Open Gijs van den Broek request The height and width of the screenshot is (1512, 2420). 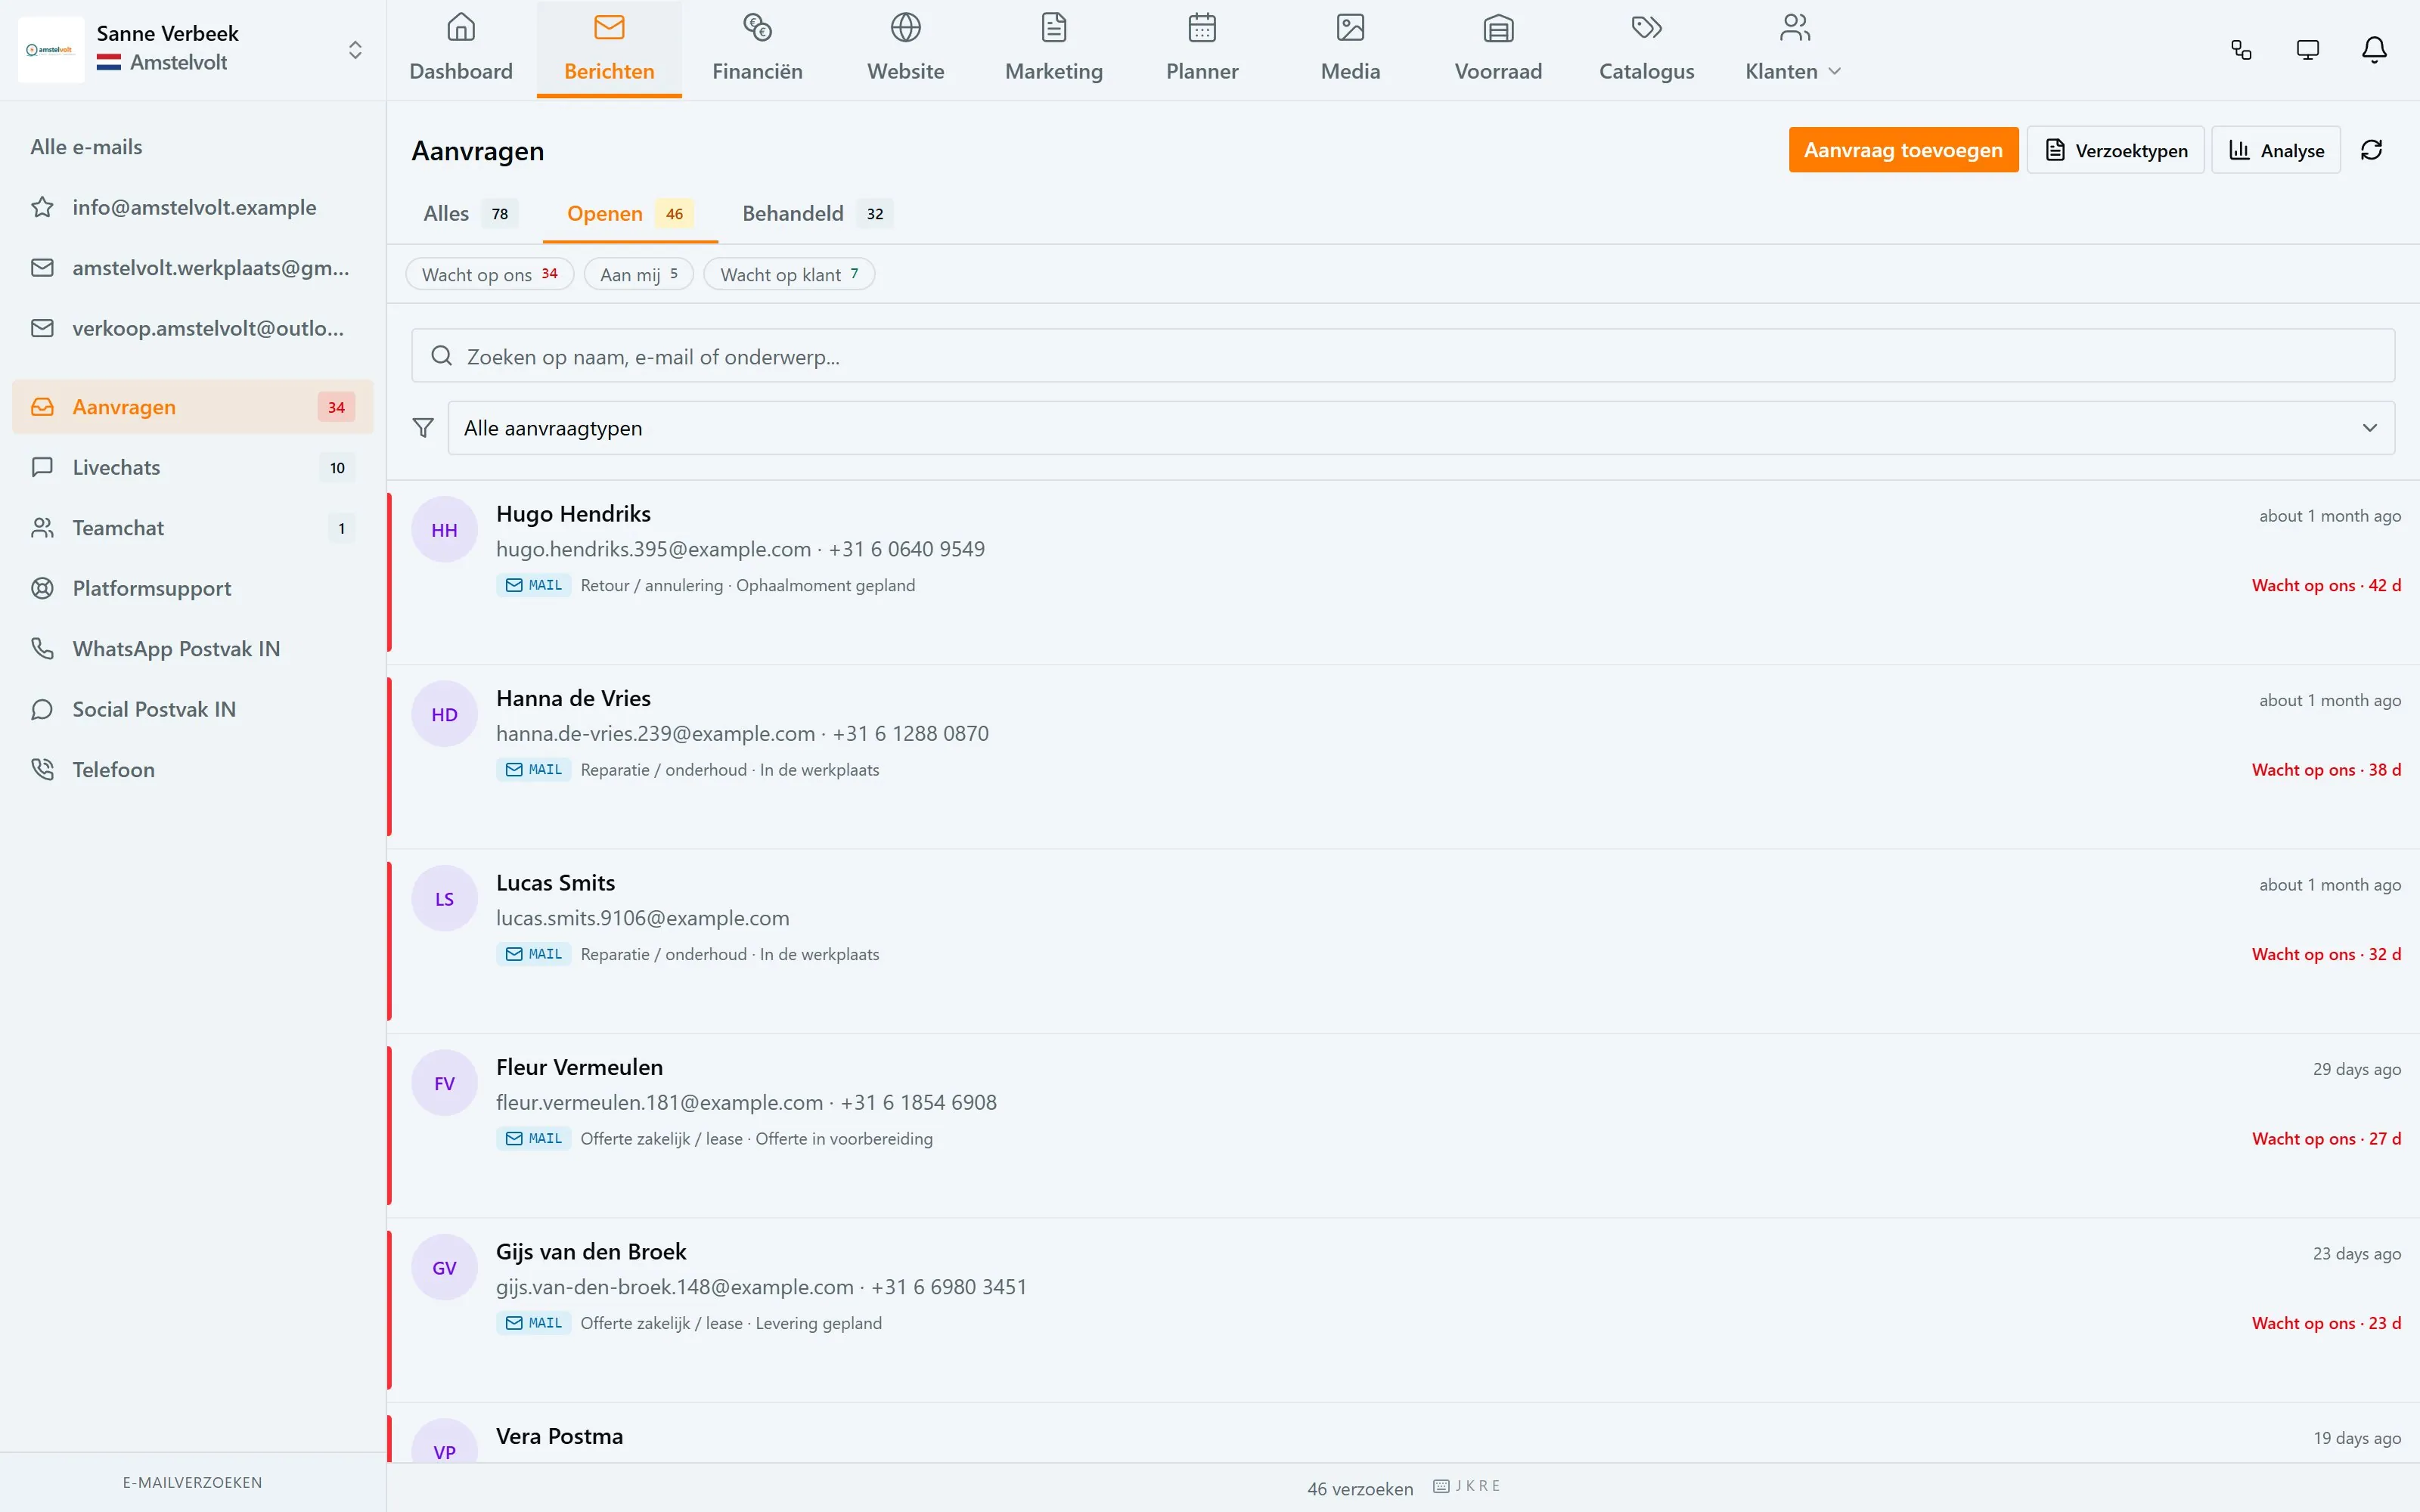[1403, 1310]
